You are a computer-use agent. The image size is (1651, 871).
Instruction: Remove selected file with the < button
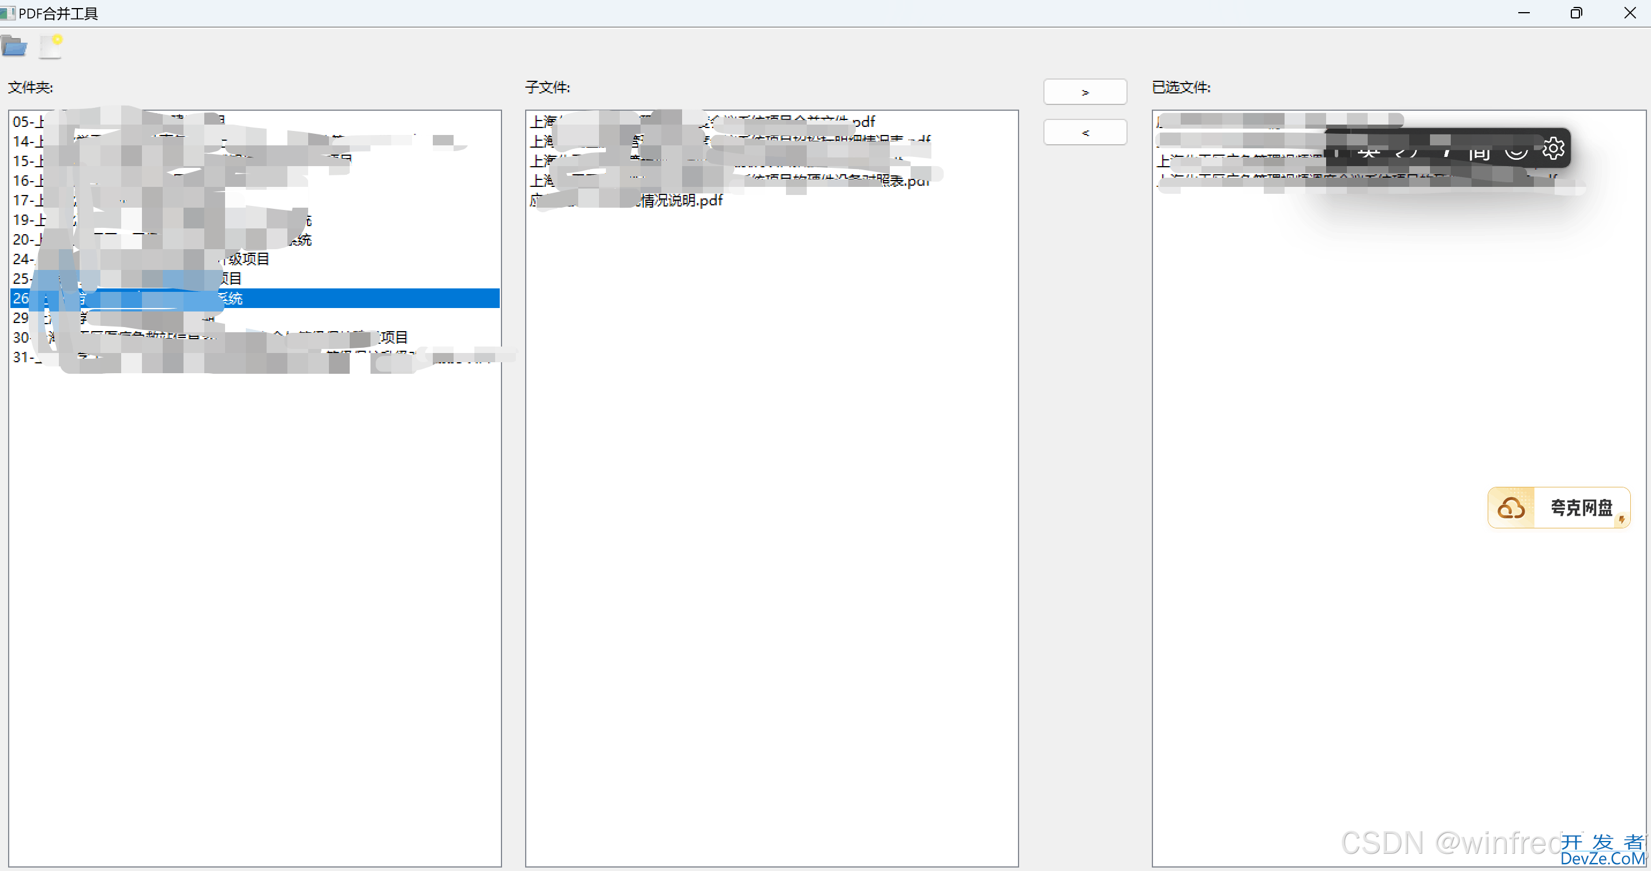pyautogui.click(x=1084, y=133)
